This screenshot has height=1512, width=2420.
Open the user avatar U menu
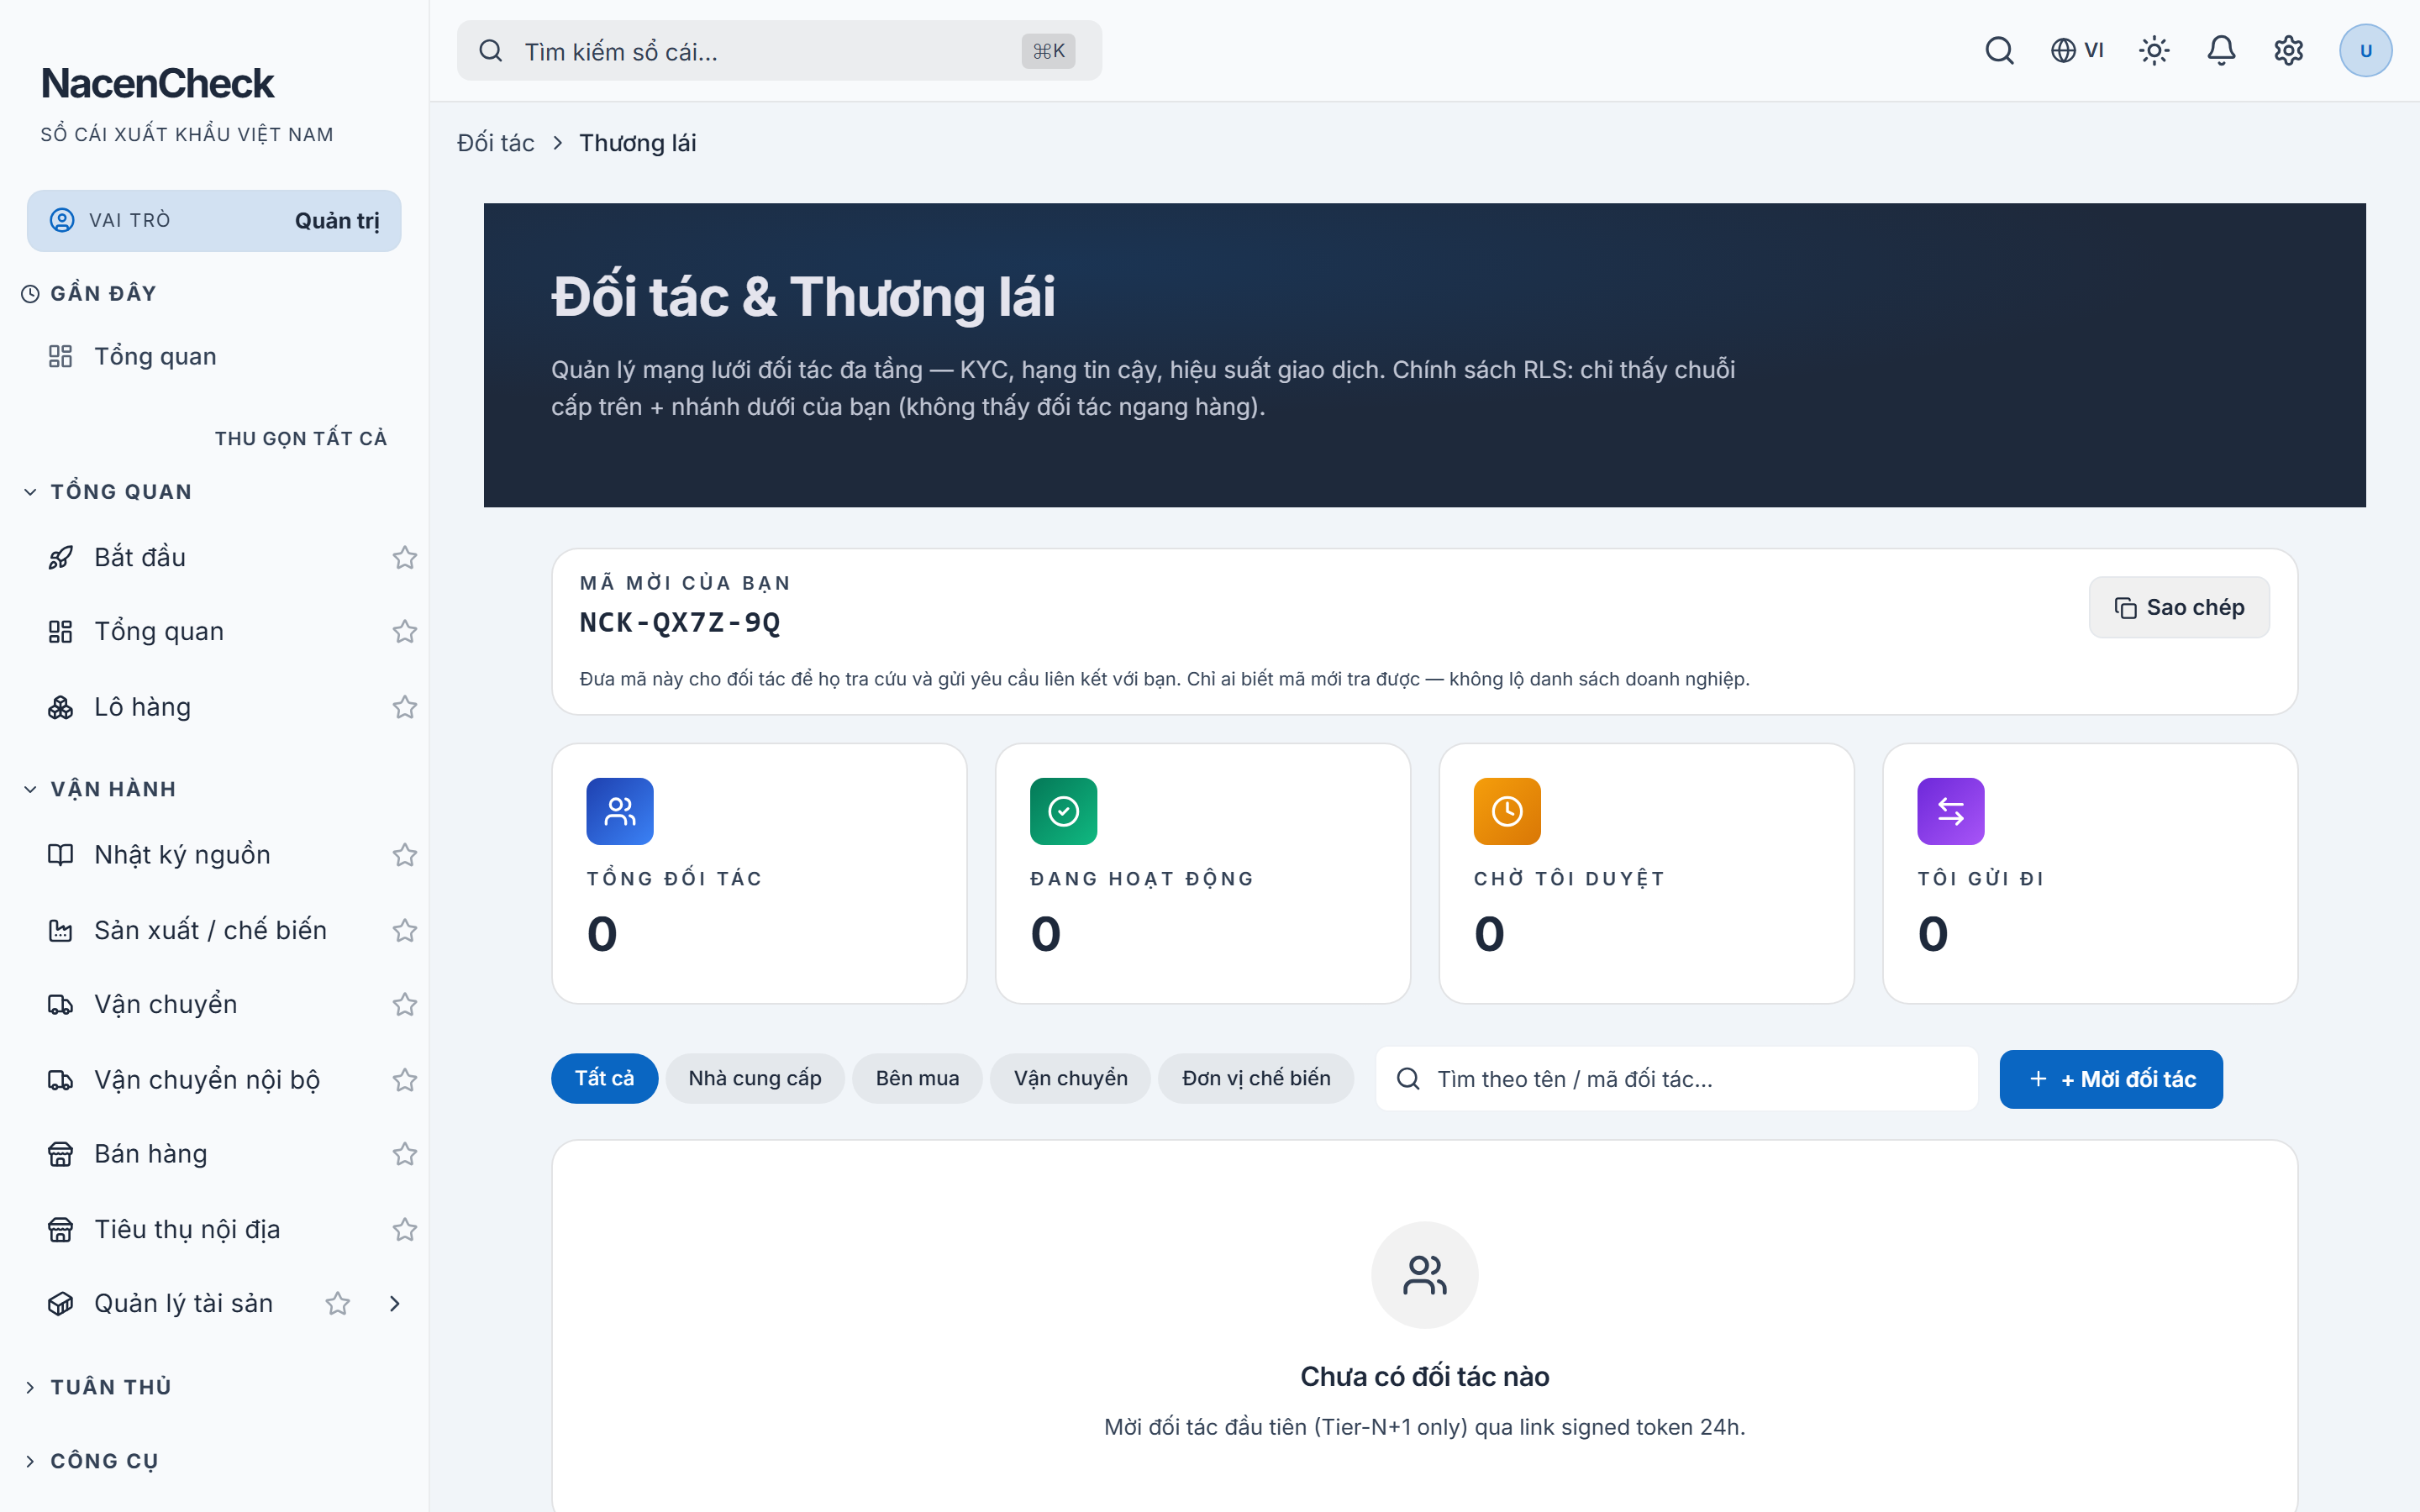(2365, 50)
